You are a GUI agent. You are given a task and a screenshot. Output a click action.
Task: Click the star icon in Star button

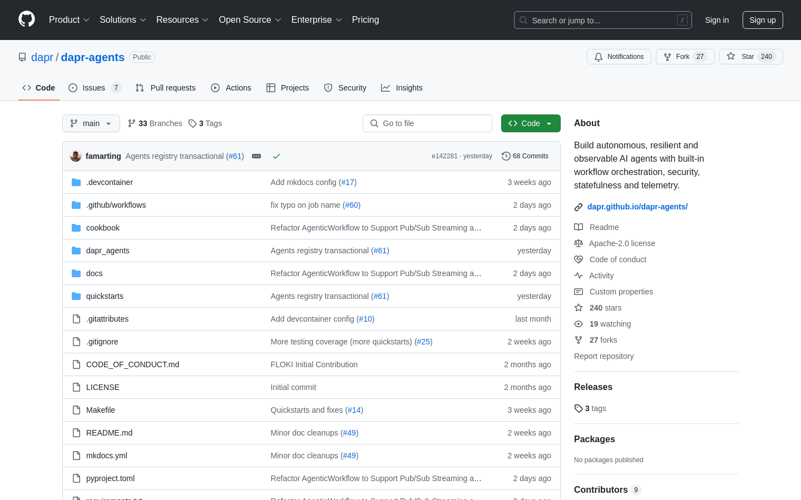tap(731, 57)
